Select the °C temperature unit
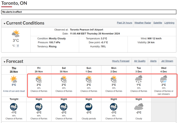The width and height of the screenshot is (178, 123). point(13,46)
